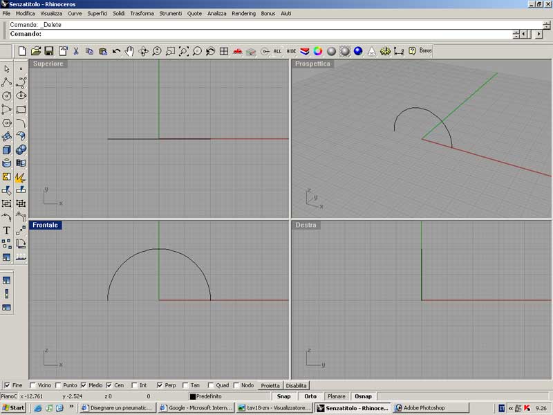Screen dimensions: 553x415
Task: Enable the Vicino osnap checkbox
Action: pyautogui.click(x=33, y=385)
